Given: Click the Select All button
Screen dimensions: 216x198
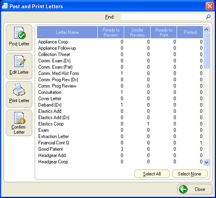Looking at the screenshot, I should tap(152, 174).
